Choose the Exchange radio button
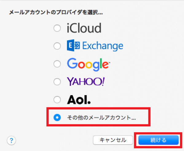 point(57,46)
